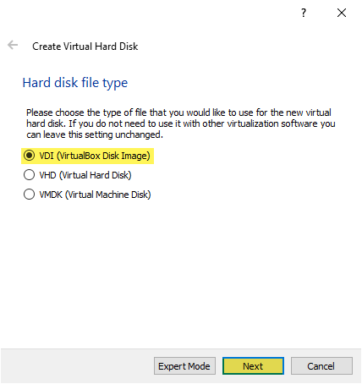Click the word VHD in the middle option
The height and width of the screenshot is (384, 362).
47,175
